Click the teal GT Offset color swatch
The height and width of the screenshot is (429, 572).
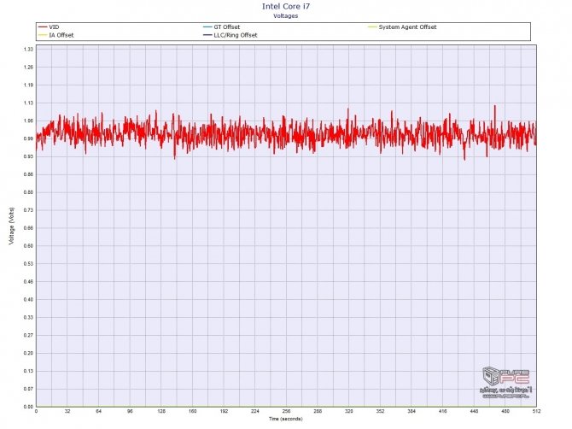pos(208,27)
